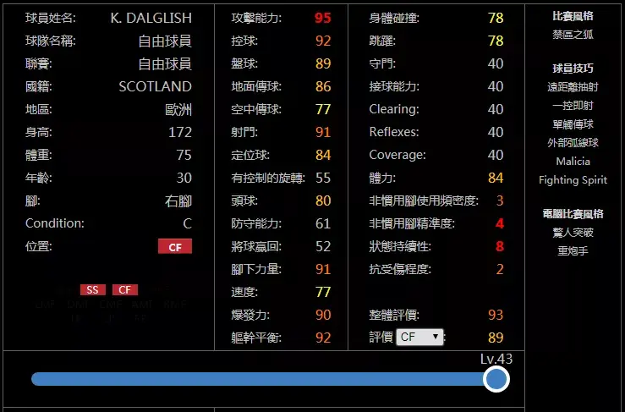625x412 pixels.
Task: Click the Coverage value 40
Action: coord(496,155)
